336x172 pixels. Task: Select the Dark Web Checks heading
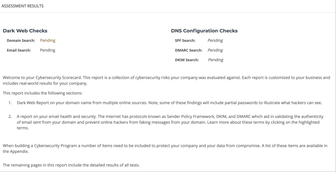pos(25,31)
